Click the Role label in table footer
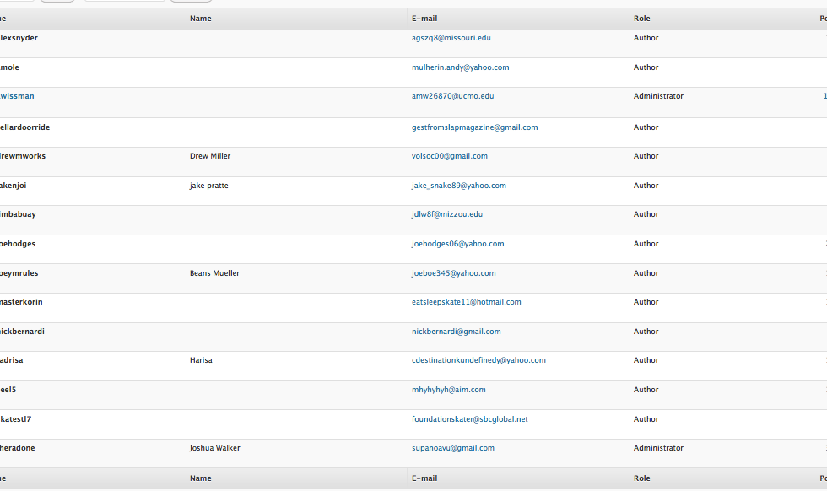The width and height of the screenshot is (827, 491). pos(642,478)
